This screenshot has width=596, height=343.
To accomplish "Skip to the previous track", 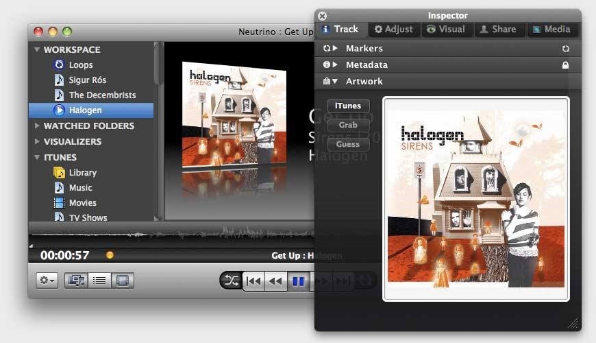I will pos(253,281).
